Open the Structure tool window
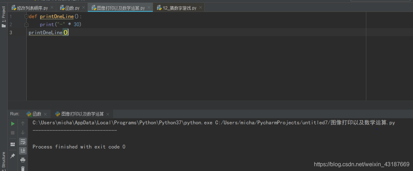This screenshot has height=171, width=413. 4,161
